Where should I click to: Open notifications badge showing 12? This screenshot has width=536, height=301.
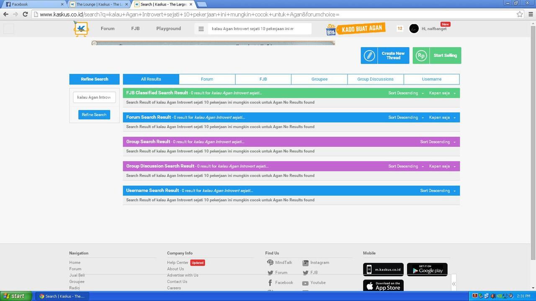click(x=400, y=28)
